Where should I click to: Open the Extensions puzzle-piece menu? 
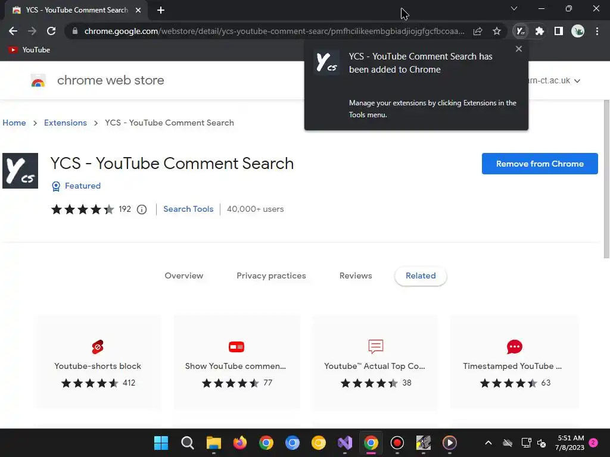[x=540, y=31]
